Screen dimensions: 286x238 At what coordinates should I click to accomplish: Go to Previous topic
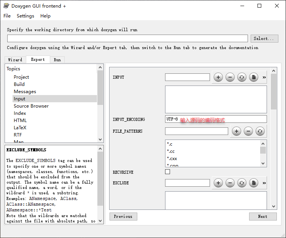coord(123,216)
